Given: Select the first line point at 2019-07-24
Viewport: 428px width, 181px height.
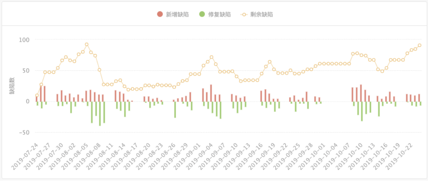Looking at the screenshot, I should pyautogui.click(x=37, y=96).
